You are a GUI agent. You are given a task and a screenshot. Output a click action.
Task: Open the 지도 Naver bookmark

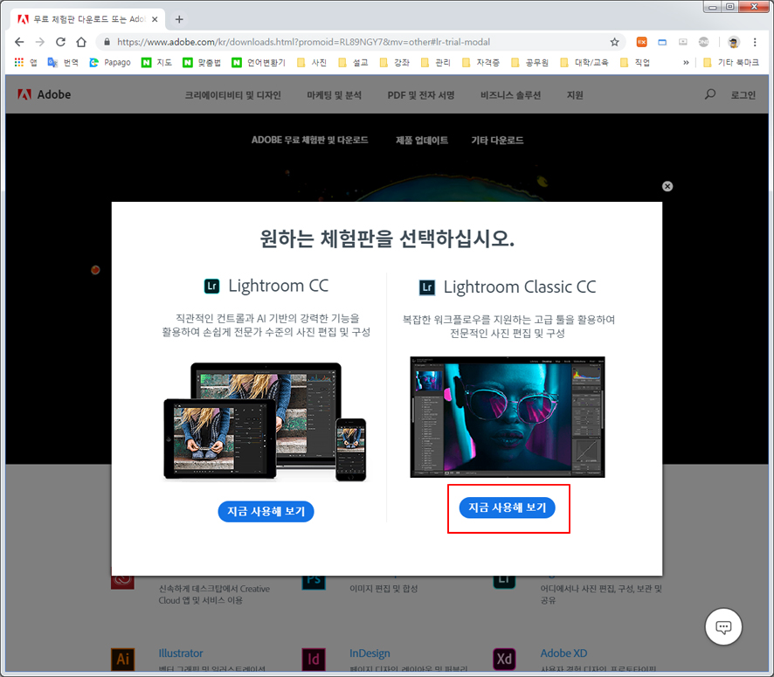click(x=156, y=62)
